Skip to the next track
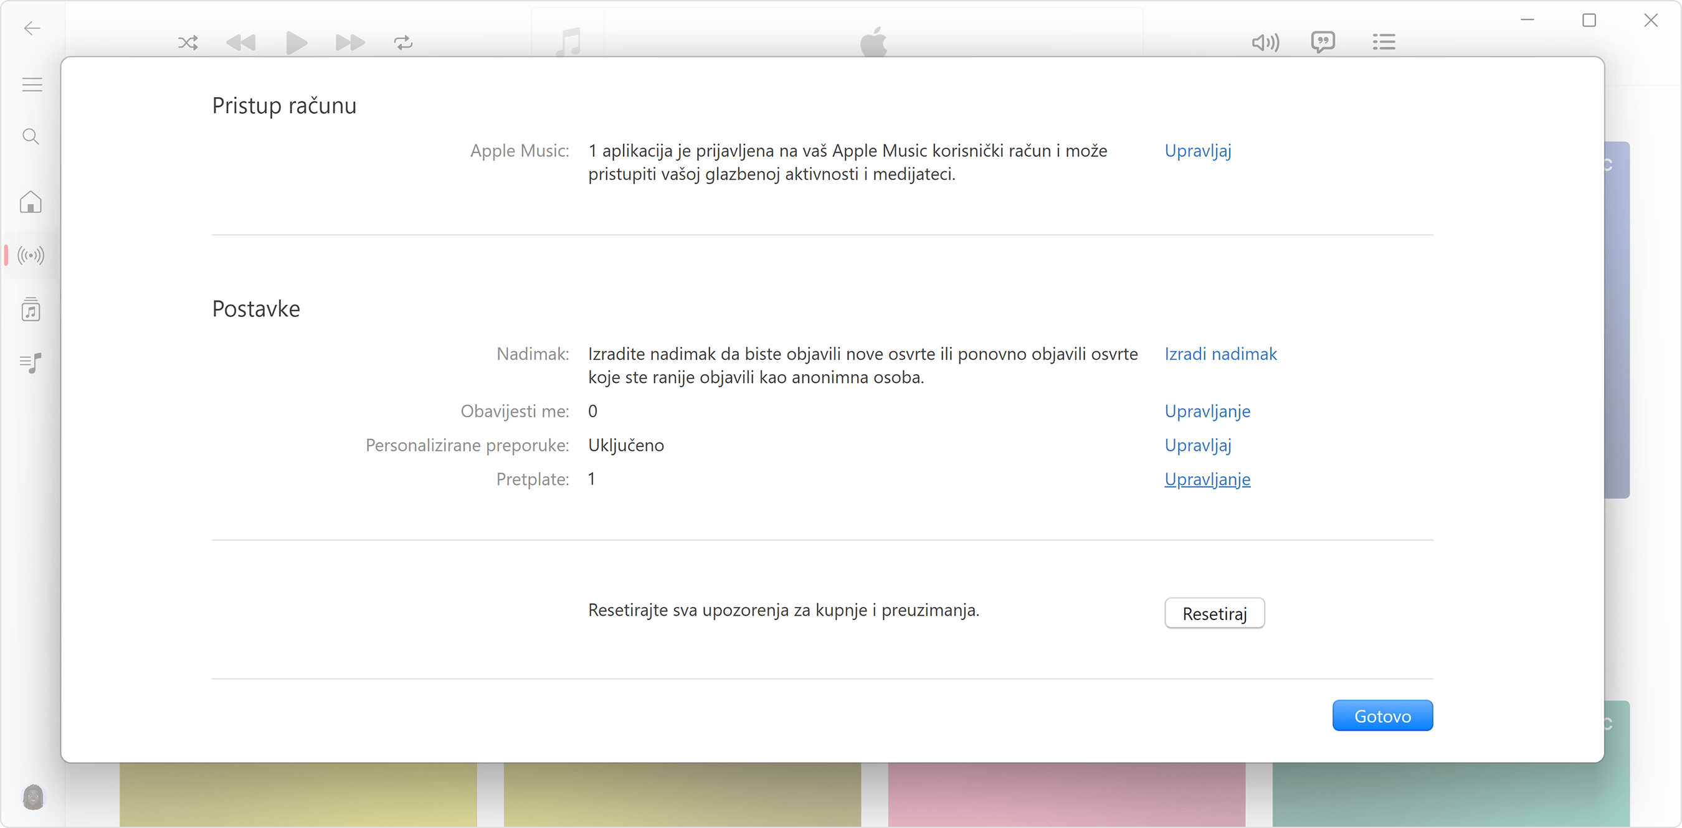The height and width of the screenshot is (828, 1682). tap(349, 42)
